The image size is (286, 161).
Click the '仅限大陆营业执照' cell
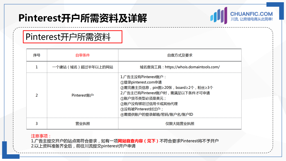tap(180, 124)
